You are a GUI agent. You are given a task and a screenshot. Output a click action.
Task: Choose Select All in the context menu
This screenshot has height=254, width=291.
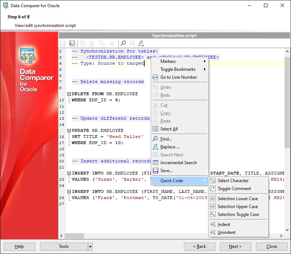[180, 129]
